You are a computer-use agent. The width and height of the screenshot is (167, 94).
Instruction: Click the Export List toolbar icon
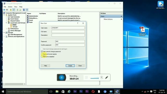[20, 10]
